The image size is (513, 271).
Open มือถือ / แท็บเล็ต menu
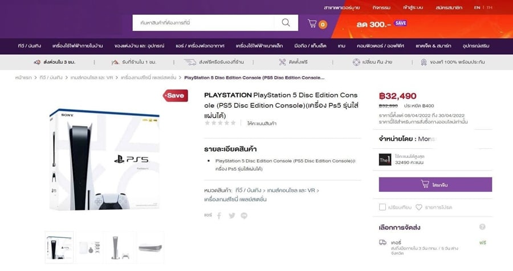310,46
